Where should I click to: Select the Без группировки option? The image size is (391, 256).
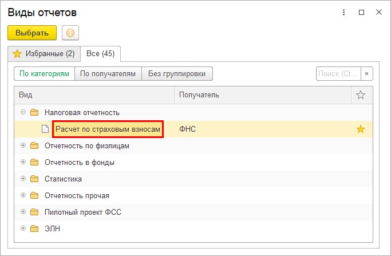[177, 74]
